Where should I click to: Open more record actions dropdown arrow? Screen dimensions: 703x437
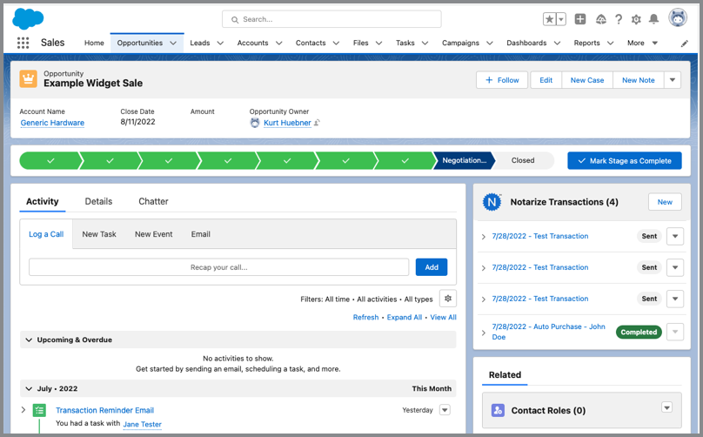point(672,80)
